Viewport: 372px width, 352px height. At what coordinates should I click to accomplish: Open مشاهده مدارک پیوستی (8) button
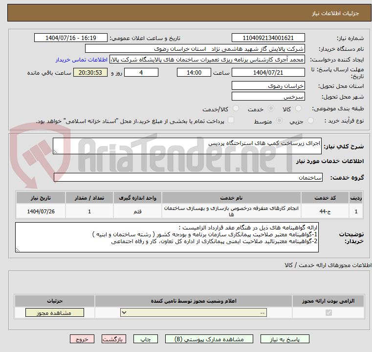coord(209,339)
